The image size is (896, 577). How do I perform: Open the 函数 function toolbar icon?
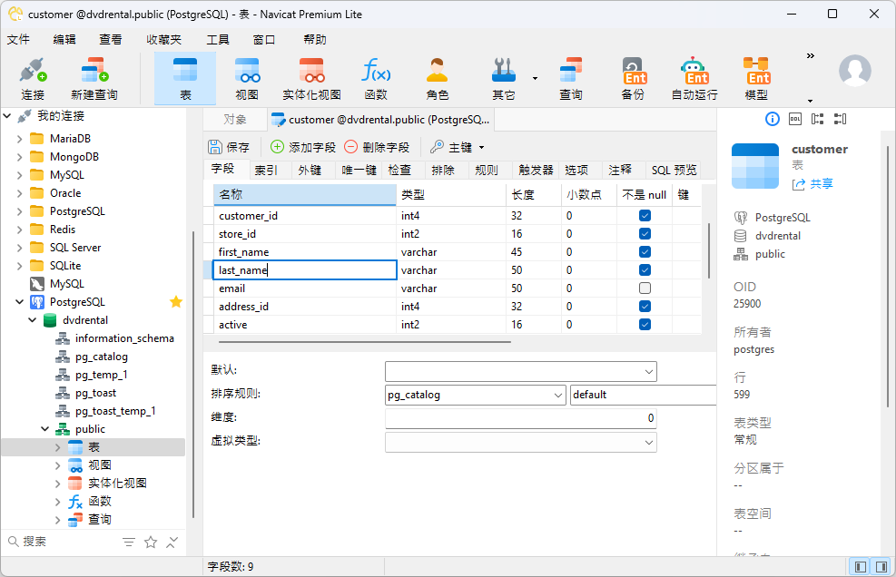(x=376, y=79)
